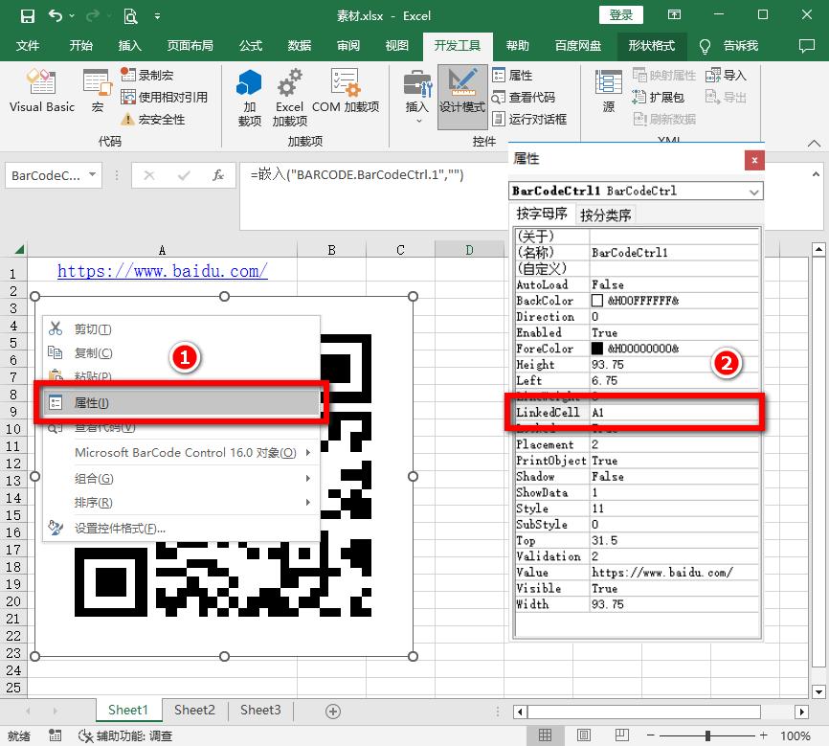Click the Tell Me lightbulb
This screenshot has width=829, height=746.
pyautogui.click(x=705, y=47)
